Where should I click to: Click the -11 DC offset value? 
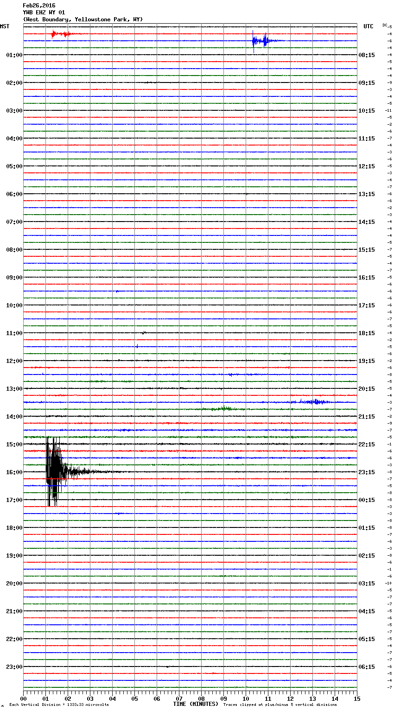[388, 110]
